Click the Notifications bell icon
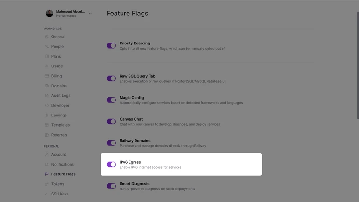The width and height of the screenshot is (359, 202). [x=47, y=165]
